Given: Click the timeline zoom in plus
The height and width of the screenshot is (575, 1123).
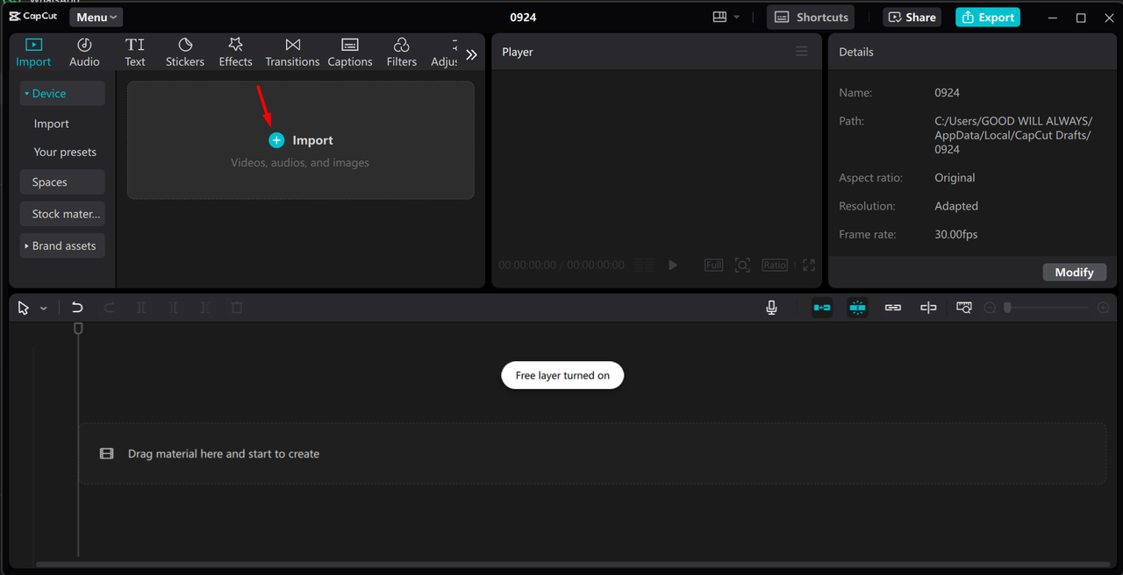Looking at the screenshot, I should pyautogui.click(x=1103, y=308).
